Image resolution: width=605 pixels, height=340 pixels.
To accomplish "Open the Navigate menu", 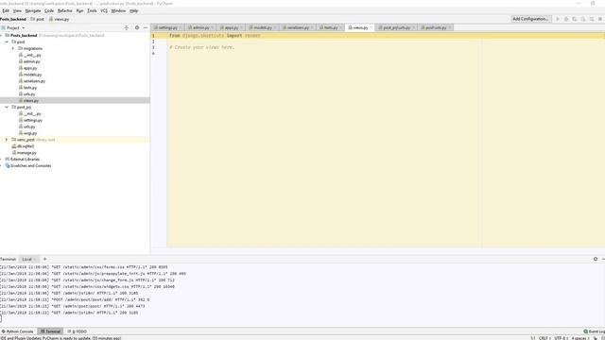I will tap(33, 10).
